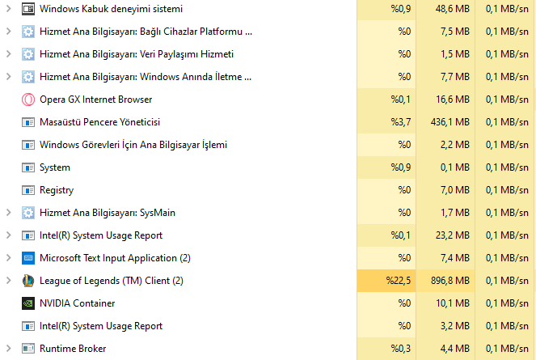Click the 16,6 MB memory value for Opera GX
This screenshot has width=536, height=360.
(x=453, y=100)
